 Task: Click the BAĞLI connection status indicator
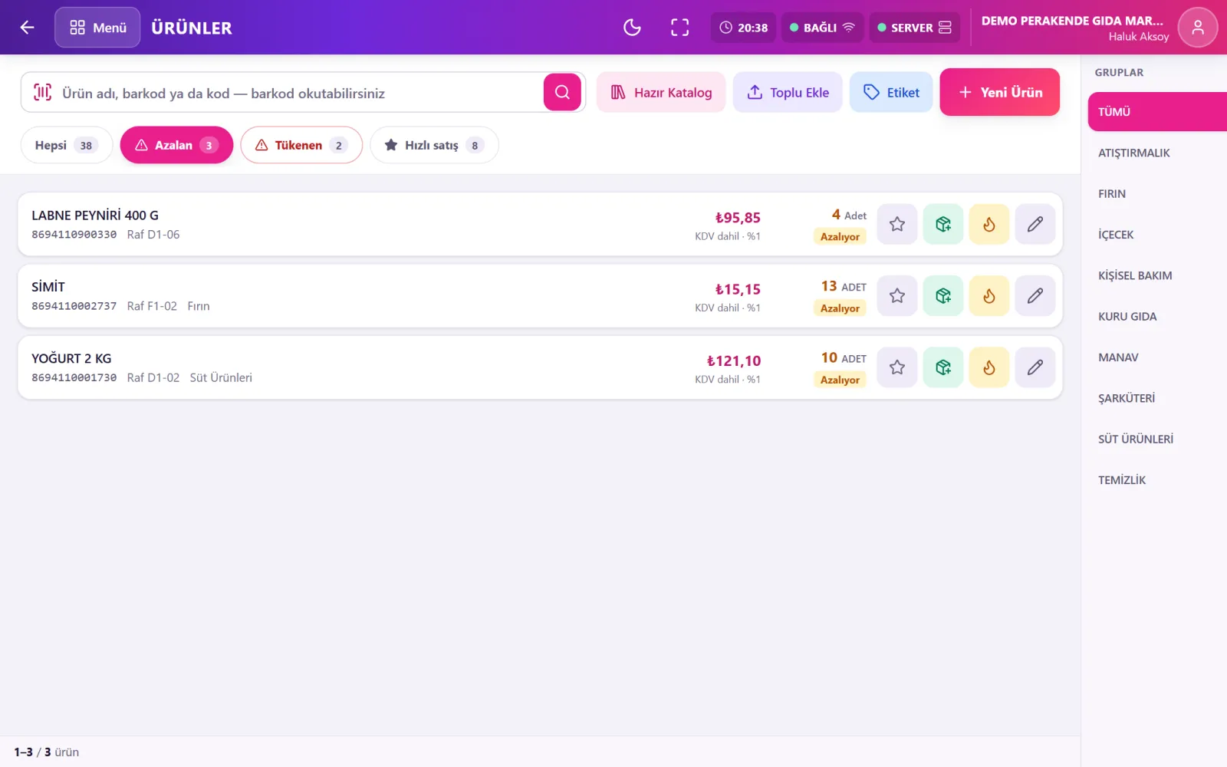(x=822, y=28)
